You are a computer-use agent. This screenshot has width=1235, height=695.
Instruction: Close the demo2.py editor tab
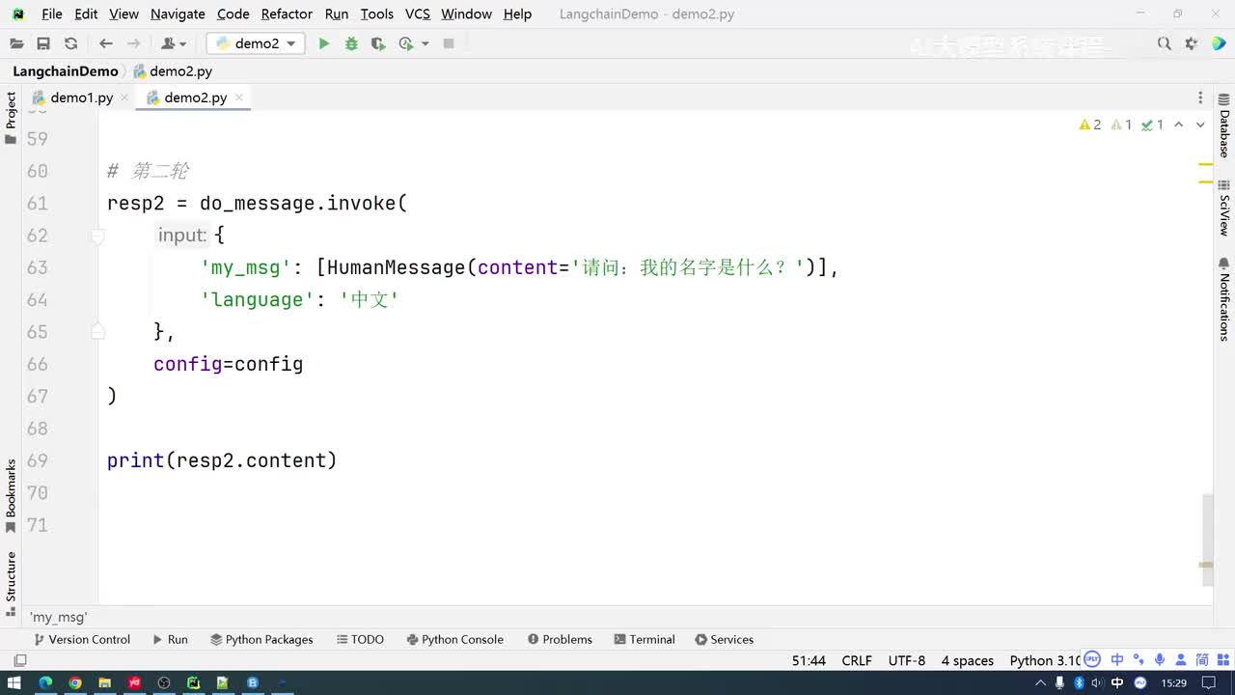[239, 97]
